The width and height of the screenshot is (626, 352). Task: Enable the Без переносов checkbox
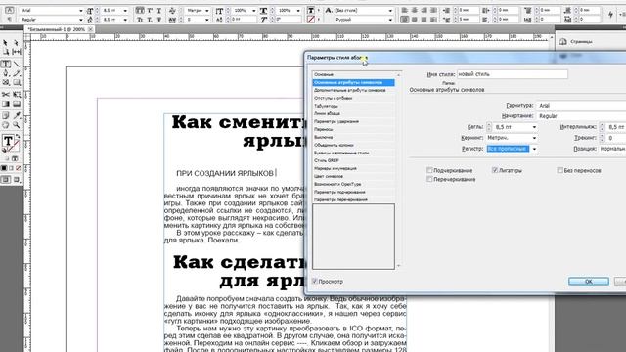point(560,170)
